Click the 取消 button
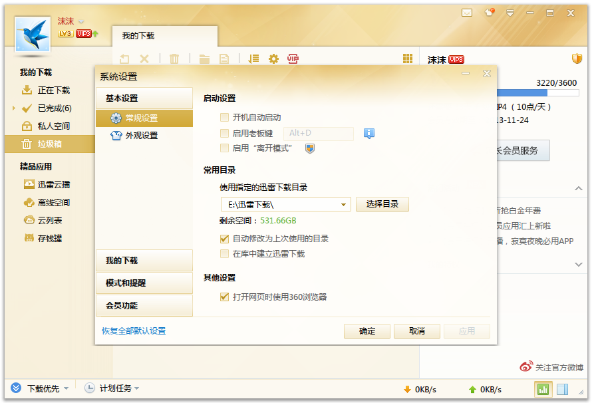This screenshot has height=403, width=592. tap(417, 331)
